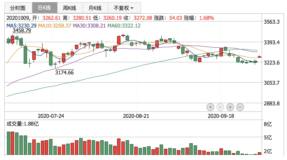Click the MA30:3308.21 indicator label

tap(89, 26)
